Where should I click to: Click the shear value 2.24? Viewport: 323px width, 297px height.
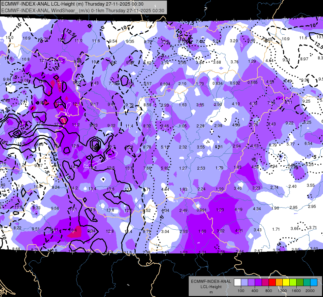(x=201, y=189)
